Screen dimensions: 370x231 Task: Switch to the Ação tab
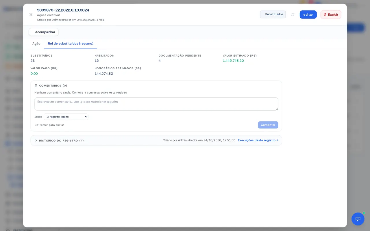coord(36,44)
